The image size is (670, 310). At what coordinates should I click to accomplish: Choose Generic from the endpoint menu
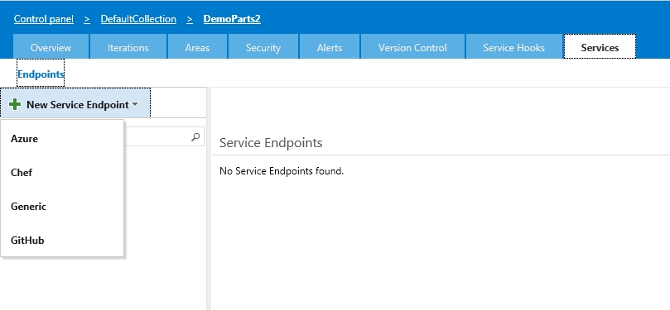pyautogui.click(x=62, y=207)
